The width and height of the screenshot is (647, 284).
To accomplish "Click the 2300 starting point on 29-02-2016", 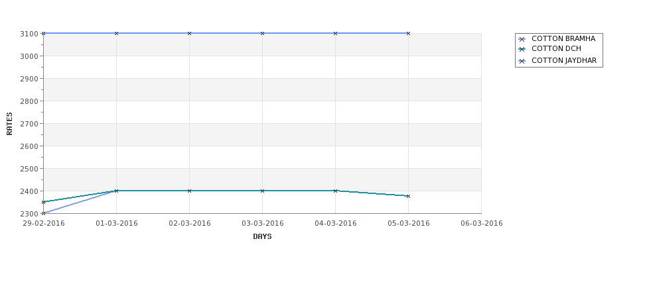I will click(43, 213).
